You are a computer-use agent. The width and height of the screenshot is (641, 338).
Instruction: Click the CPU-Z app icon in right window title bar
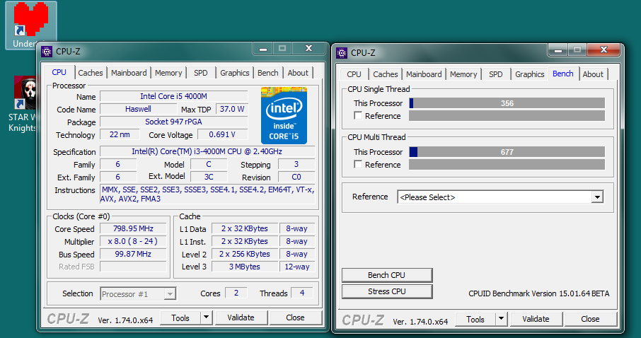coord(342,53)
